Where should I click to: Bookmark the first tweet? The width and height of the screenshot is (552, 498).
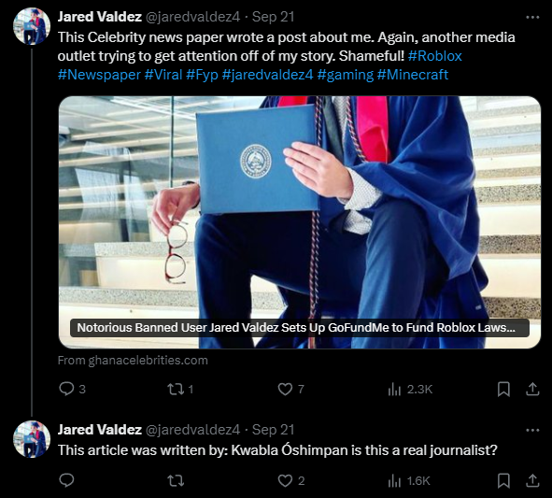pyautogui.click(x=503, y=390)
